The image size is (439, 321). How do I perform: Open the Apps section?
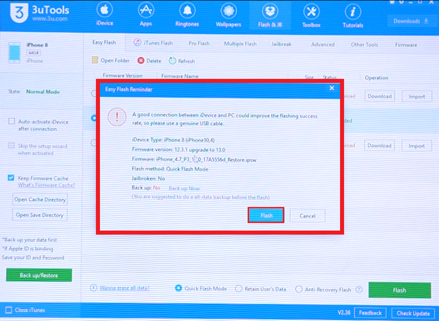[x=146, y=15]
